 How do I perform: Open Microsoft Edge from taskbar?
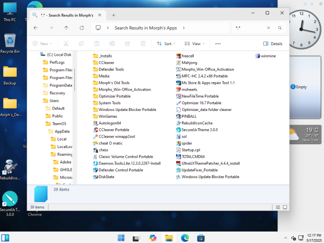185,238
